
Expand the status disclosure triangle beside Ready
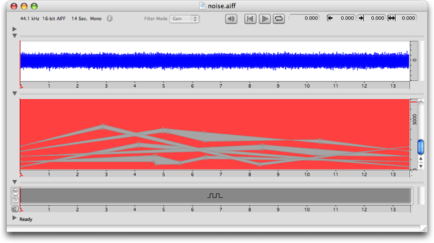click(15, 218)
